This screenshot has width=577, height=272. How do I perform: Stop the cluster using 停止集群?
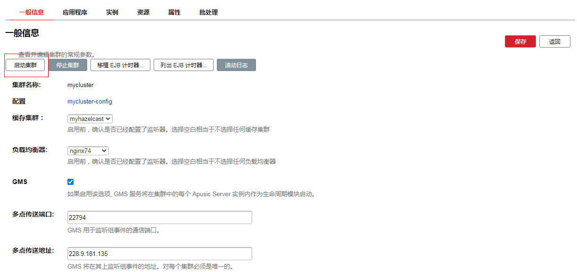coord(68,65)
